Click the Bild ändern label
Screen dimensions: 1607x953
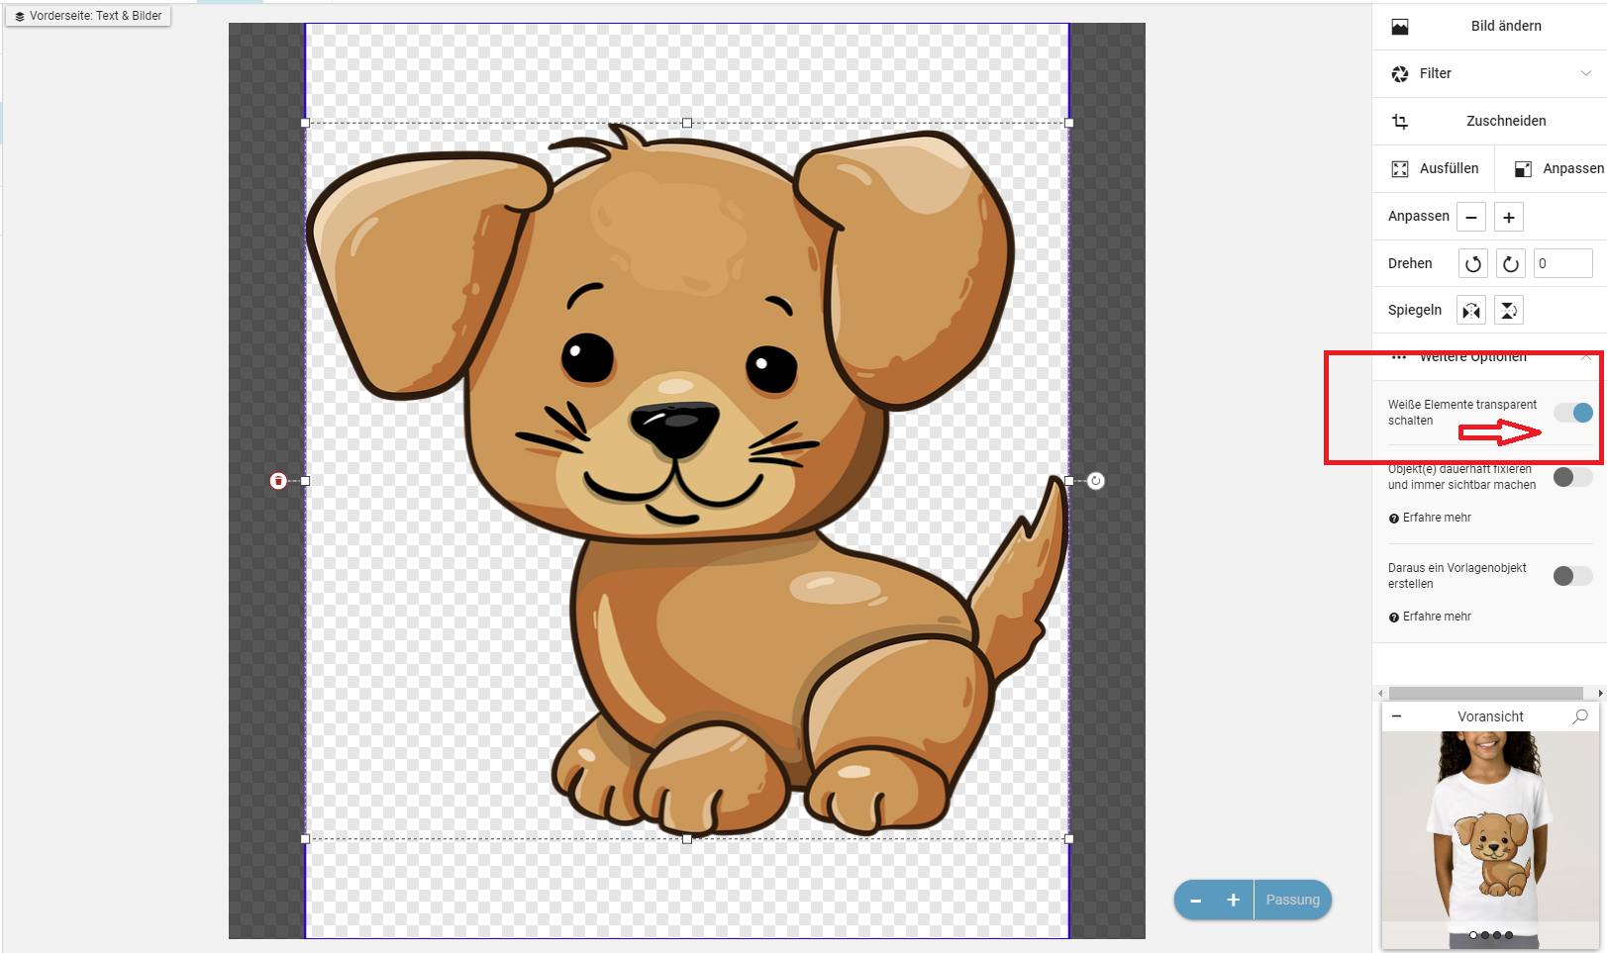click(1506, 26)
